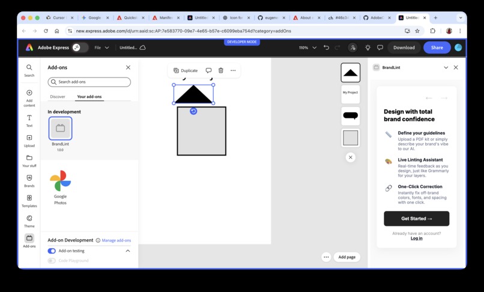This screenshot has height=292, width=484.
Task: Click the Add-on Development info icon
Action: pos(98,240)
